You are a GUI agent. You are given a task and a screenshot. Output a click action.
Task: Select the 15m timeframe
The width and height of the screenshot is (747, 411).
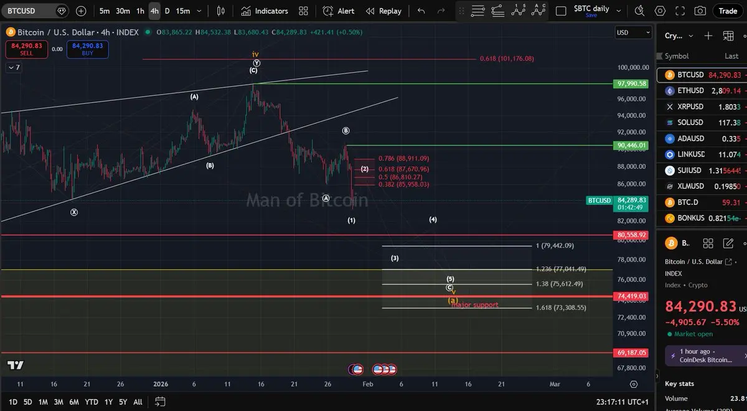(182, 11)
